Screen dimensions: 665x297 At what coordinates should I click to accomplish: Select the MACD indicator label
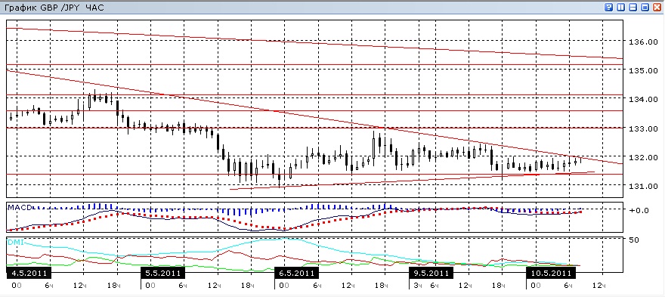[x=19, y=206]
